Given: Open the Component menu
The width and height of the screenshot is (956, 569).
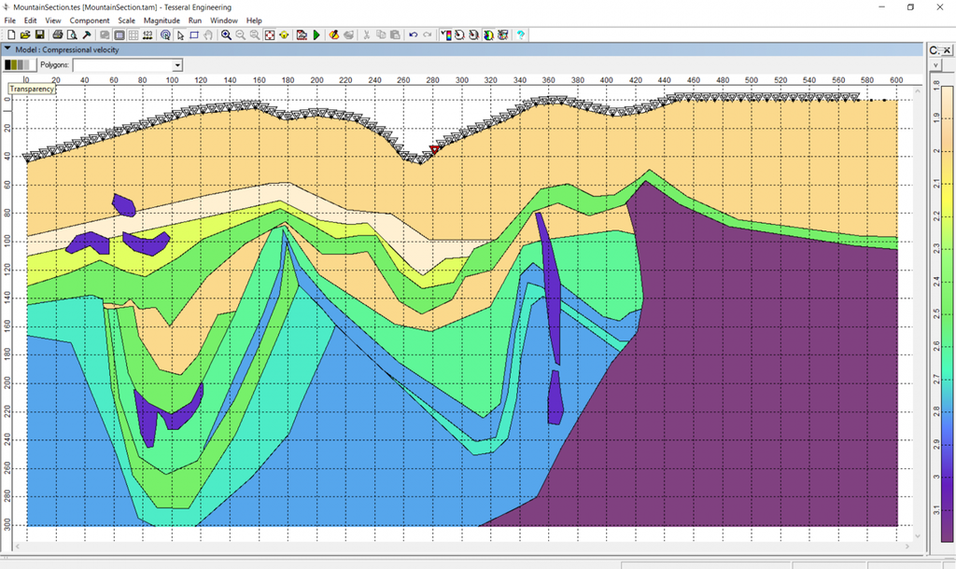Looking at the screenshot, I should pyautogui.click(x=89, y=20).
